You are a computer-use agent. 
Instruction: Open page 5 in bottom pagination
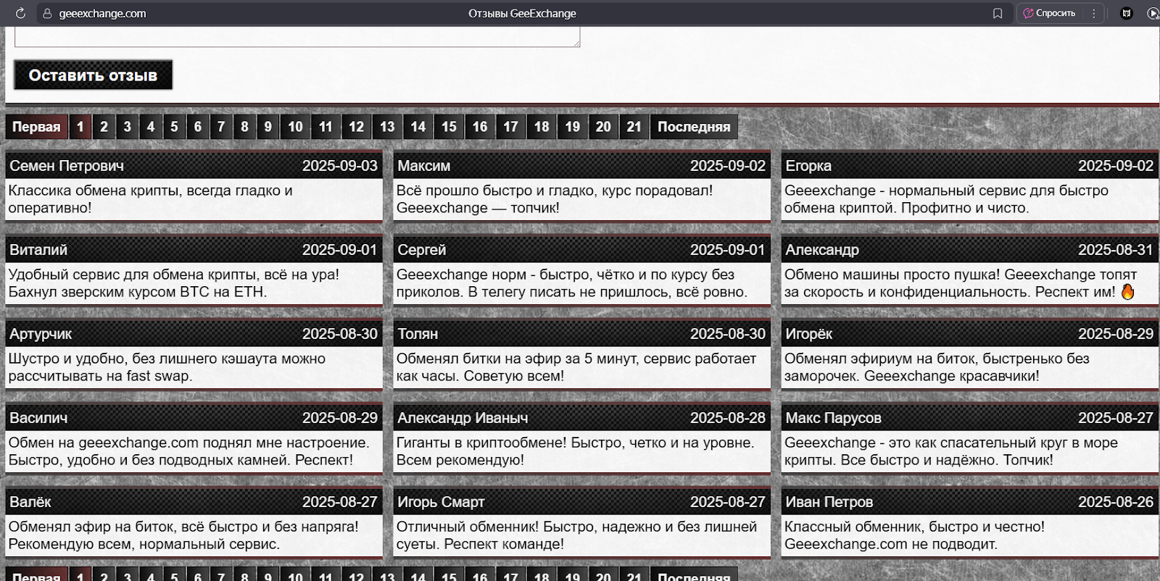pos(174,575)
